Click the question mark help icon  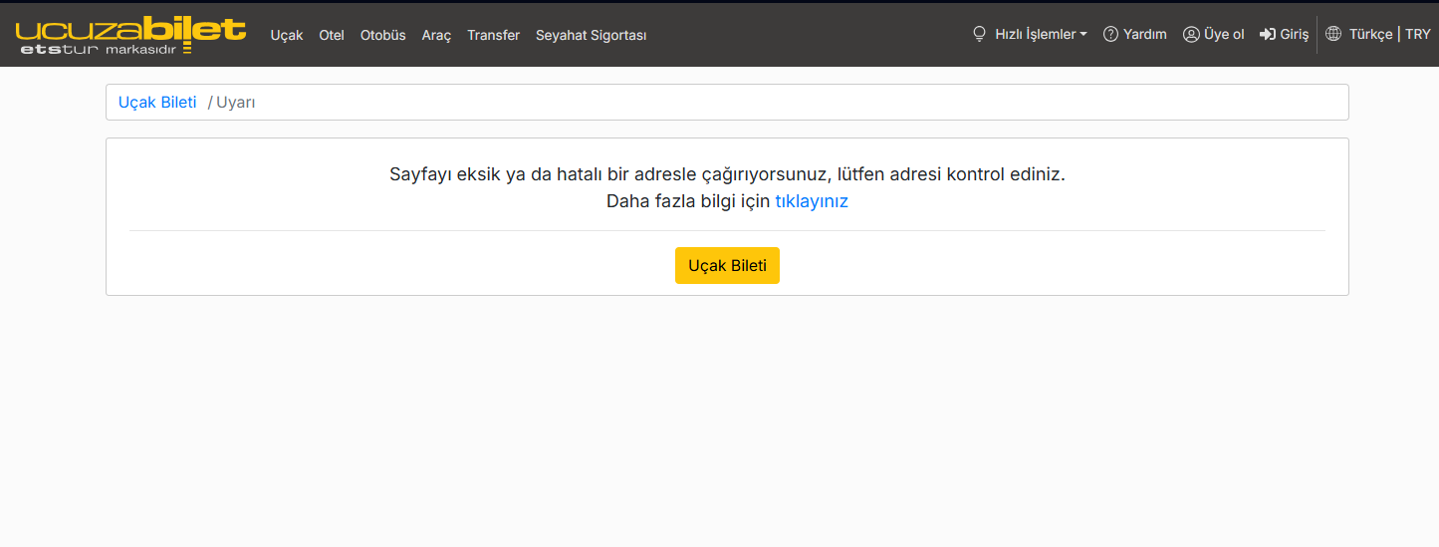[1110, 34]
